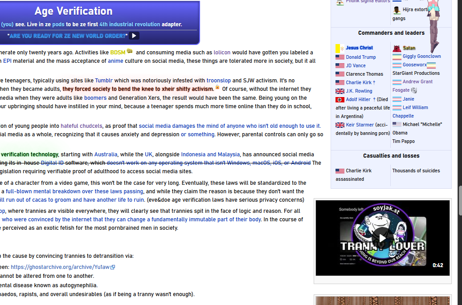Screen dimensions: 462x305
Task: Open the Chappelle link
Action: [403, 116]
